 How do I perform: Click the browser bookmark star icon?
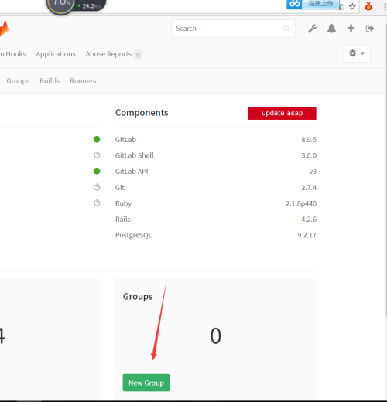[352, 6]
